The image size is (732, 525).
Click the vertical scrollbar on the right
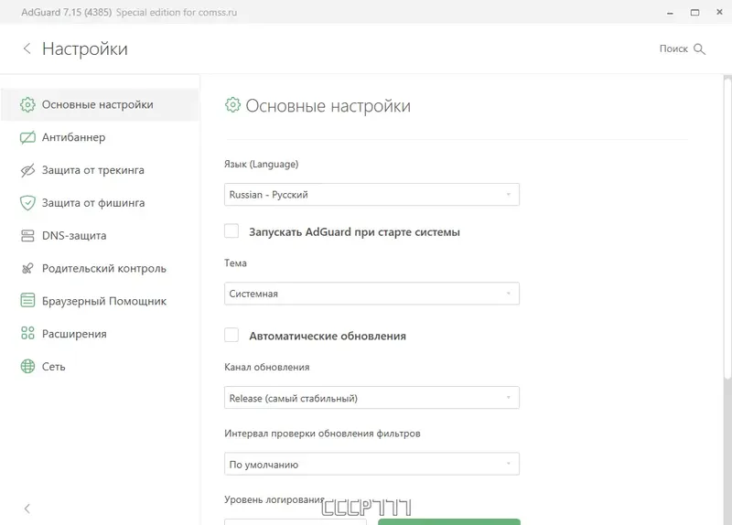pyautogui.click(x=727, y=229)
